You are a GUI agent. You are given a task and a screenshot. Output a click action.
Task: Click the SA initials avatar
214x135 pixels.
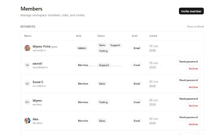click(27, 65)
